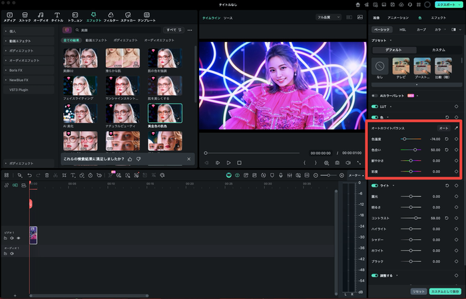Viewport: 466px width, 299px height.
Task: Open the オーディオ audio library icon
Action: tap(41, 17)
